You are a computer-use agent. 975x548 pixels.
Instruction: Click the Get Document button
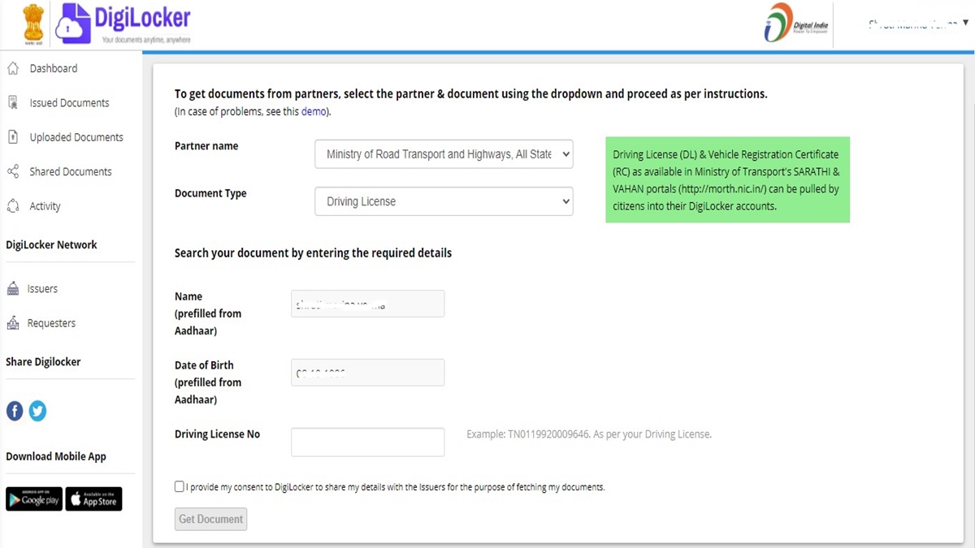(210, 519)
